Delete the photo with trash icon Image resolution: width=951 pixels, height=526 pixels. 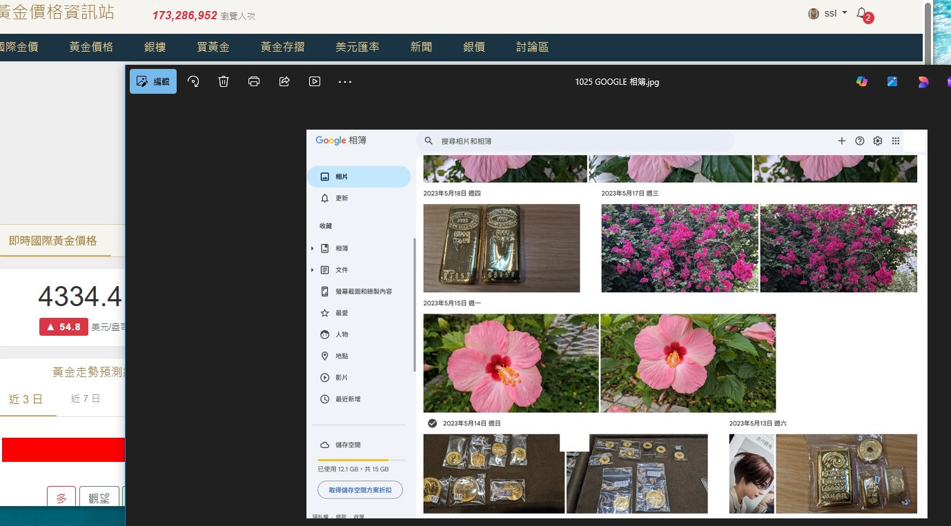tap(224, 81)
